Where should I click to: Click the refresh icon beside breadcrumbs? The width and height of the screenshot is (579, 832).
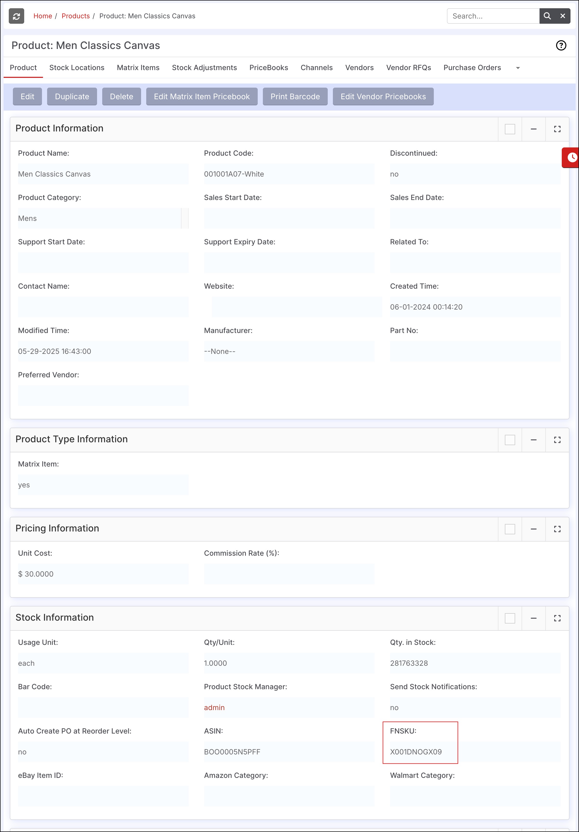click(16, 16)
